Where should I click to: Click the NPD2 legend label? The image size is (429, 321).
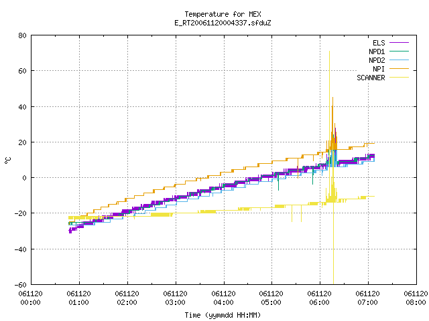click(x=377, y=60)
